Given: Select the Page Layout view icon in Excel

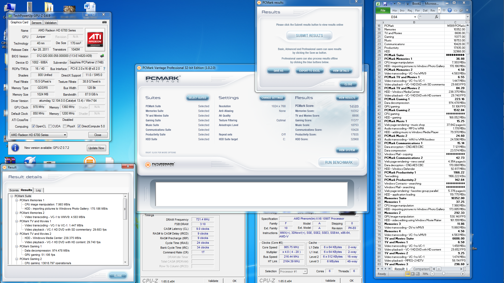Looking at the screenshot, I should (x=413, y=274).
